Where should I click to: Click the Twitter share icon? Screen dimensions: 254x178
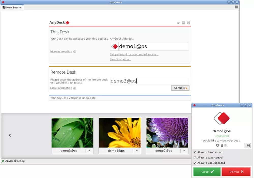click(x=178, y=23)
